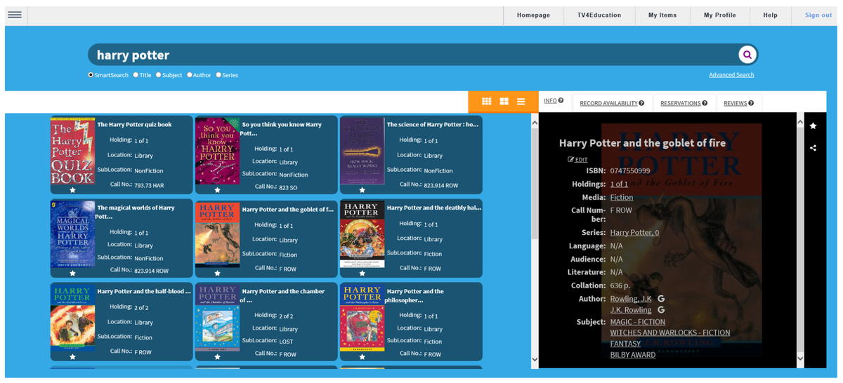
Task: Click the magnifier search button
Action: (747, 54)
